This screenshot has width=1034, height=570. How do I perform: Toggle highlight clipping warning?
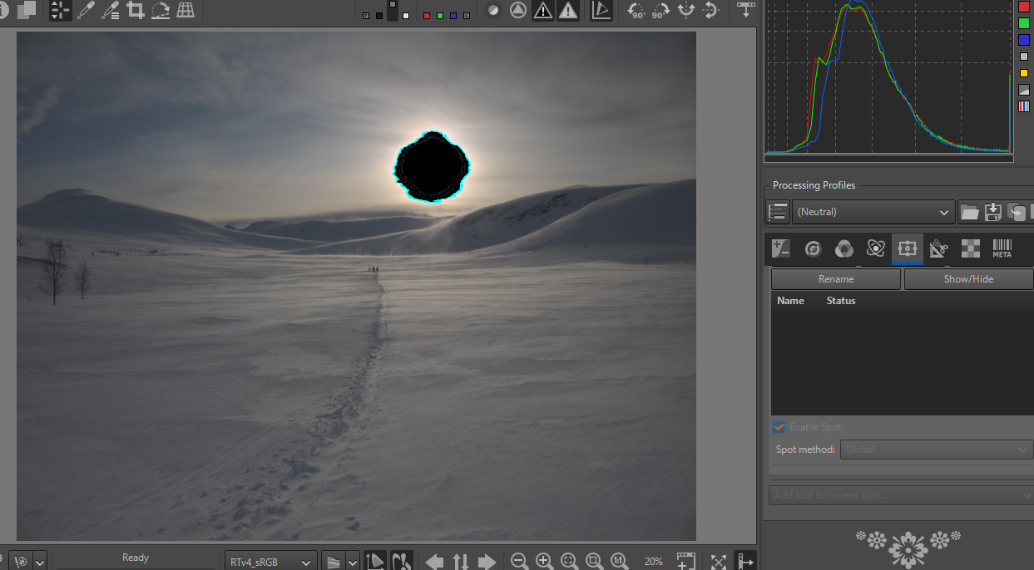[568, 11]
